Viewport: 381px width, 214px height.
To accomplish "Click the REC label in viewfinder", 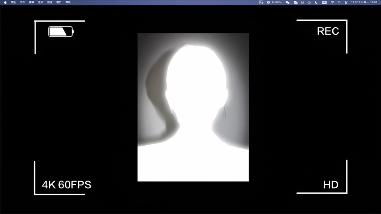I will tap(328, 31).
